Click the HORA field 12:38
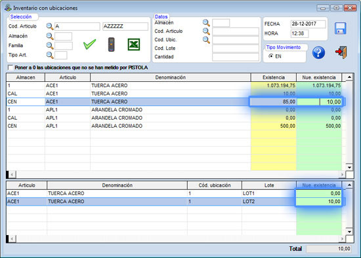The image size is (361, 258). (x=299, y=33)
